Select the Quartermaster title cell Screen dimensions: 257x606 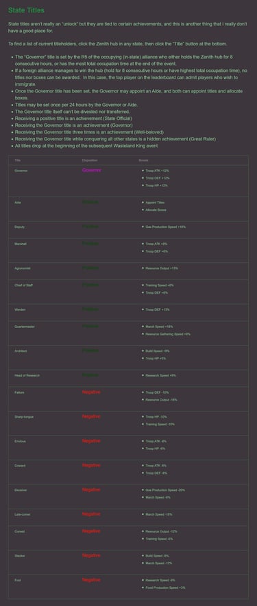coord(23,327)
